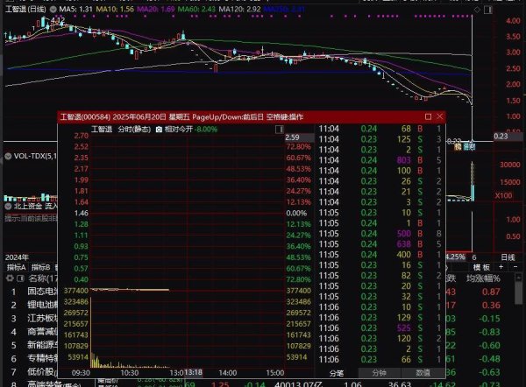
Task: Click the 0.36 均涨幅 value
Action: click(x=491, y=305)
